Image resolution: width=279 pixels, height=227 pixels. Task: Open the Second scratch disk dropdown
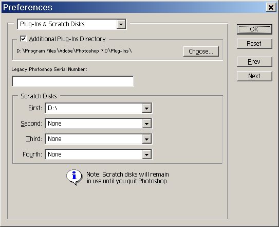pyautogui.click(x=99, y=124)
